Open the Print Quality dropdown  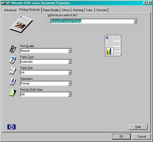click(x=46, y=51)
